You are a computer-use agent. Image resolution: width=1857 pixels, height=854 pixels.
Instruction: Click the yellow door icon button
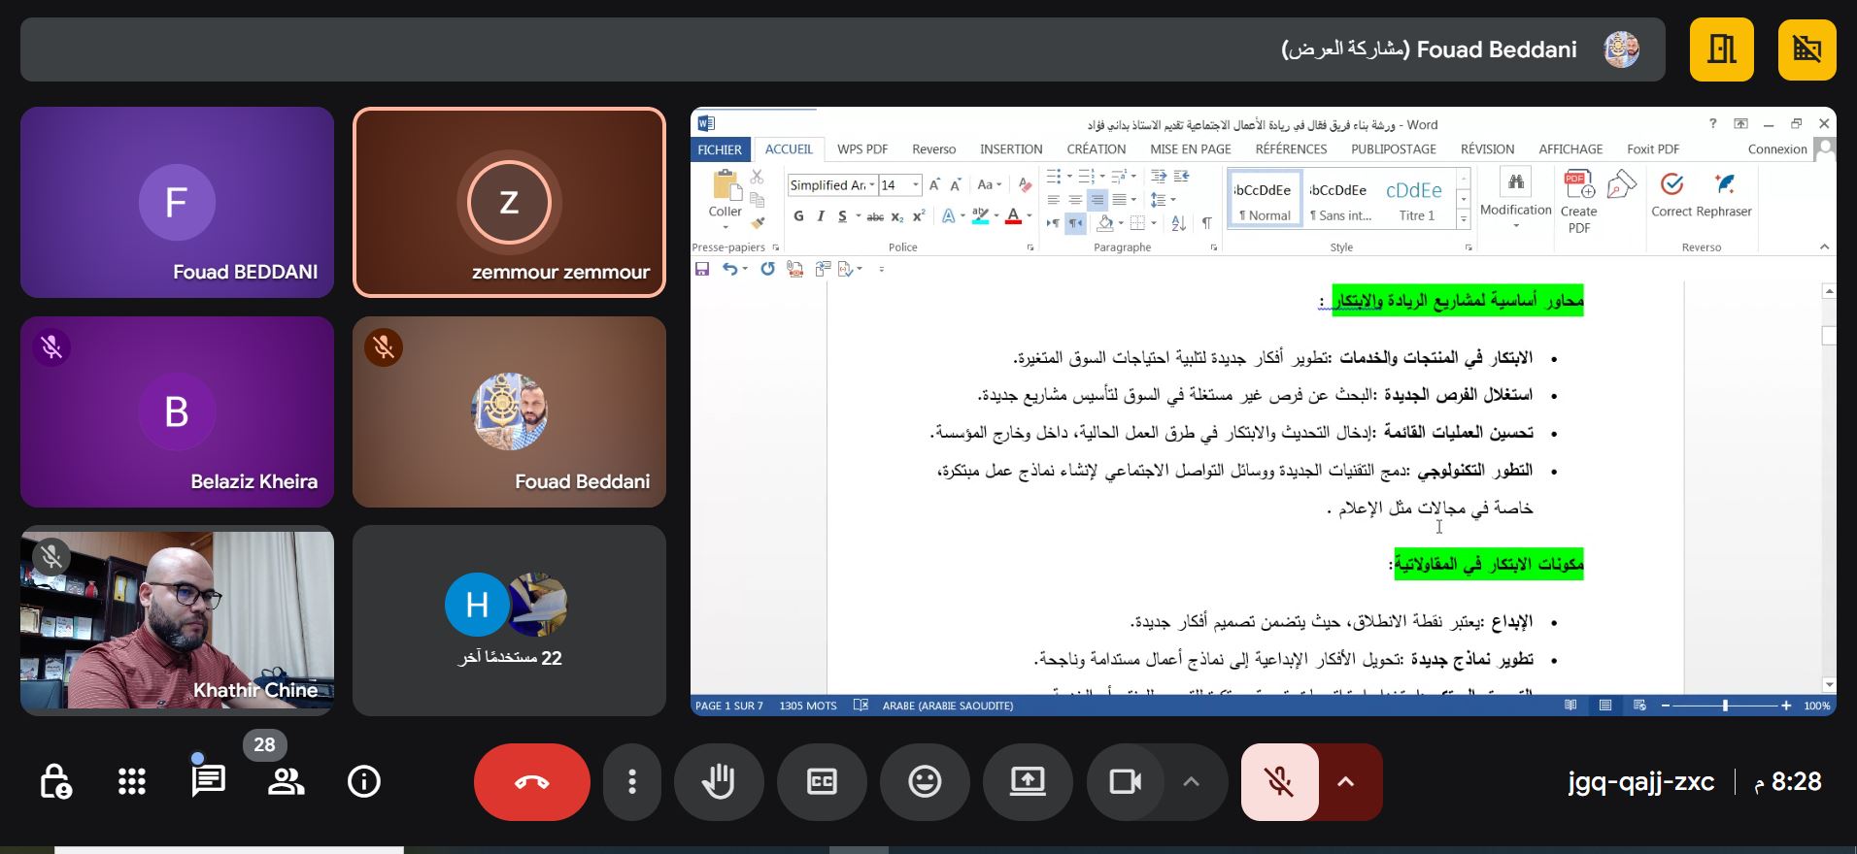[1721, 49]
